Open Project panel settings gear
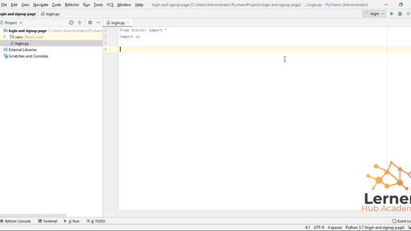The image size is (411, 231). 90,23
